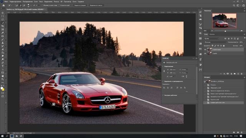The width and height of the screenshot is (246, 138).
Task: Open the File menu
Action: [x=6, y=2]
